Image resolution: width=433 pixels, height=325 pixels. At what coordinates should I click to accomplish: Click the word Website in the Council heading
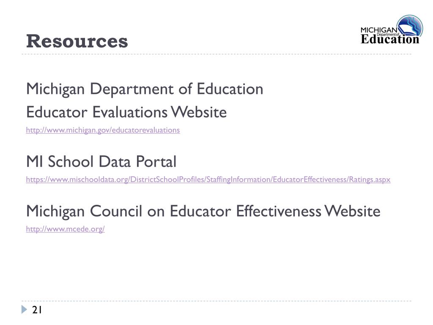click(352, 211)
